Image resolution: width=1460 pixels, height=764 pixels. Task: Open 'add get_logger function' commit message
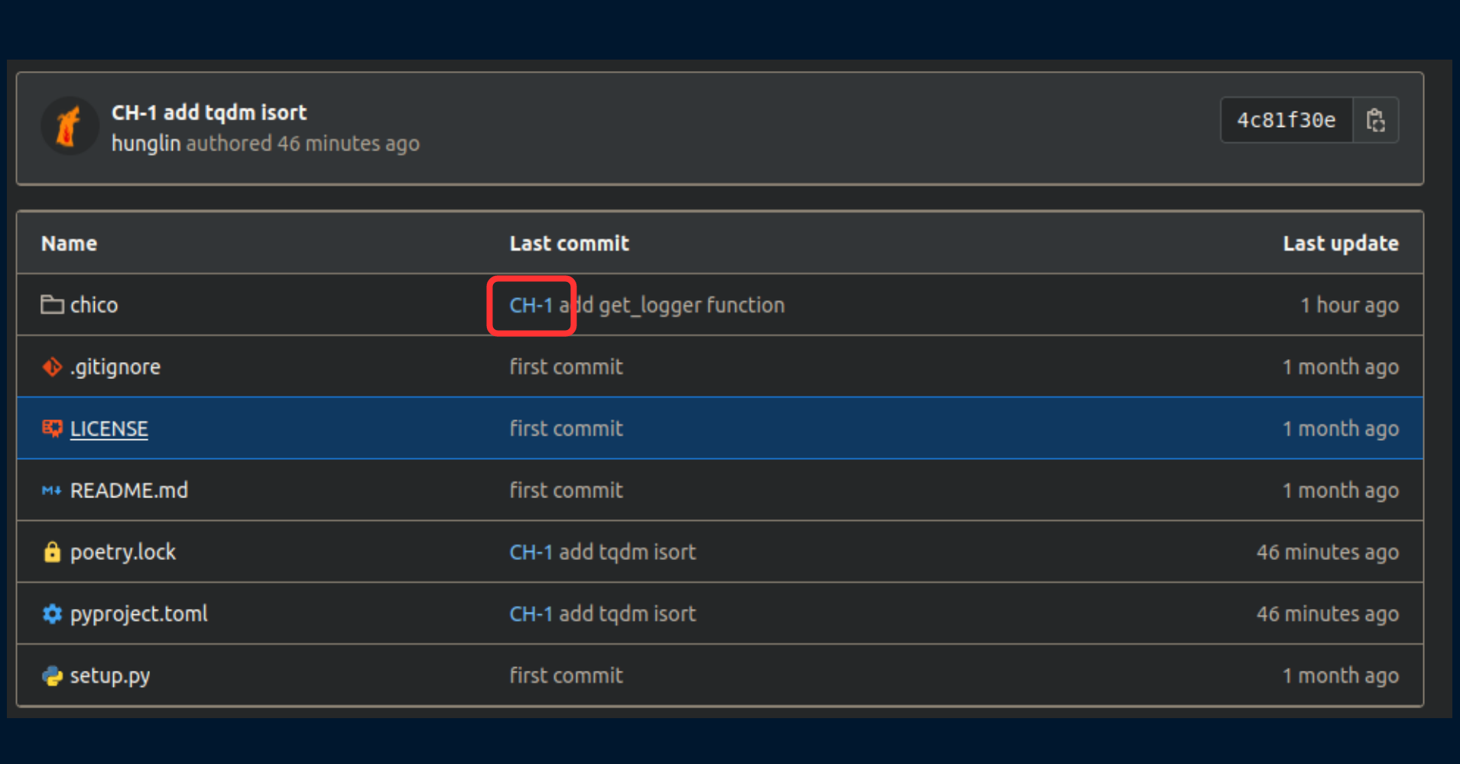pyautogui.click(x=672, y=306)
